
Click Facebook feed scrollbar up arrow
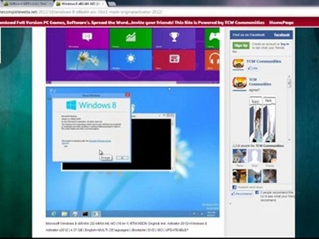(289, 76)
